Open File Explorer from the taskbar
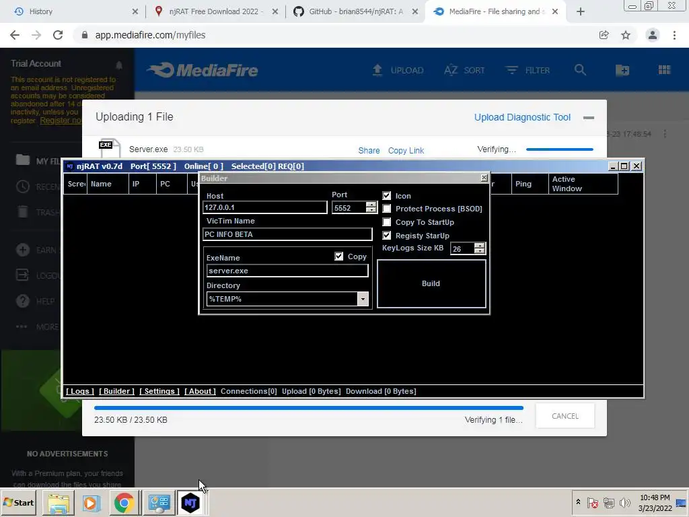Image resolution: width=689 pixels, height=517 pixels. pyautogui.click(x=59, y=502)
